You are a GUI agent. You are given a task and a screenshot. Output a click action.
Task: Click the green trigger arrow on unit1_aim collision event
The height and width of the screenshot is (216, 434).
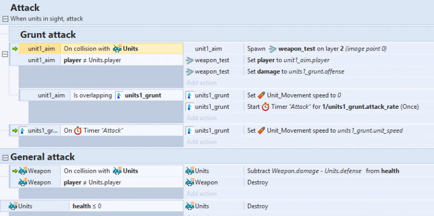pos(15,49)
